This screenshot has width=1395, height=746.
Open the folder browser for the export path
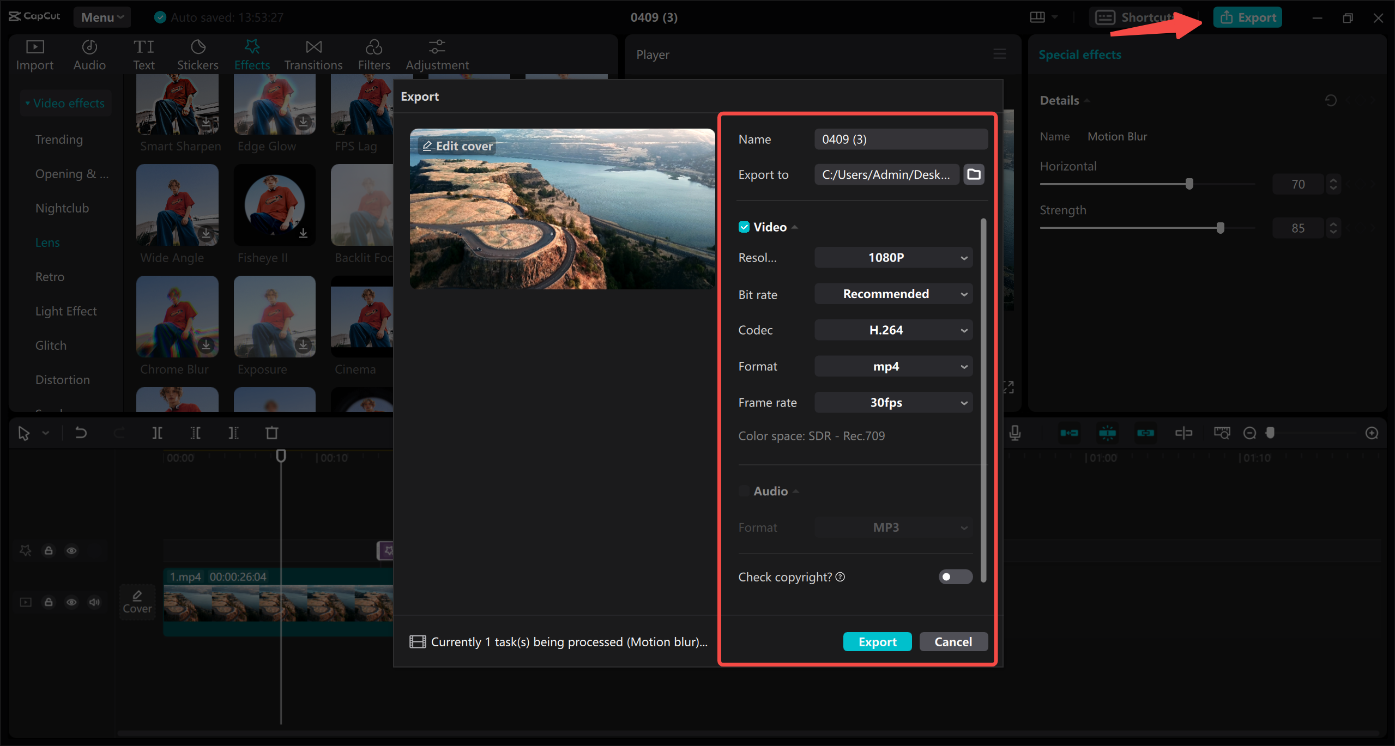coord(974,174)
